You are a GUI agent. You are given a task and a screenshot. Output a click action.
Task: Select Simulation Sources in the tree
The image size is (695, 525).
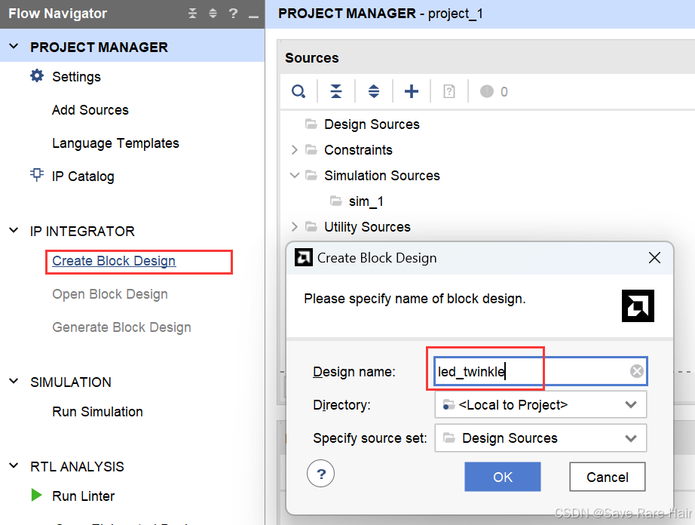tap(382, 176)
